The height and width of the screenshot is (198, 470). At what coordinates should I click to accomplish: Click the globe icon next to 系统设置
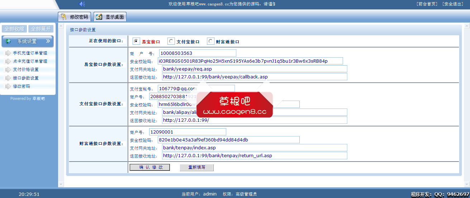(x=8, y=41)
